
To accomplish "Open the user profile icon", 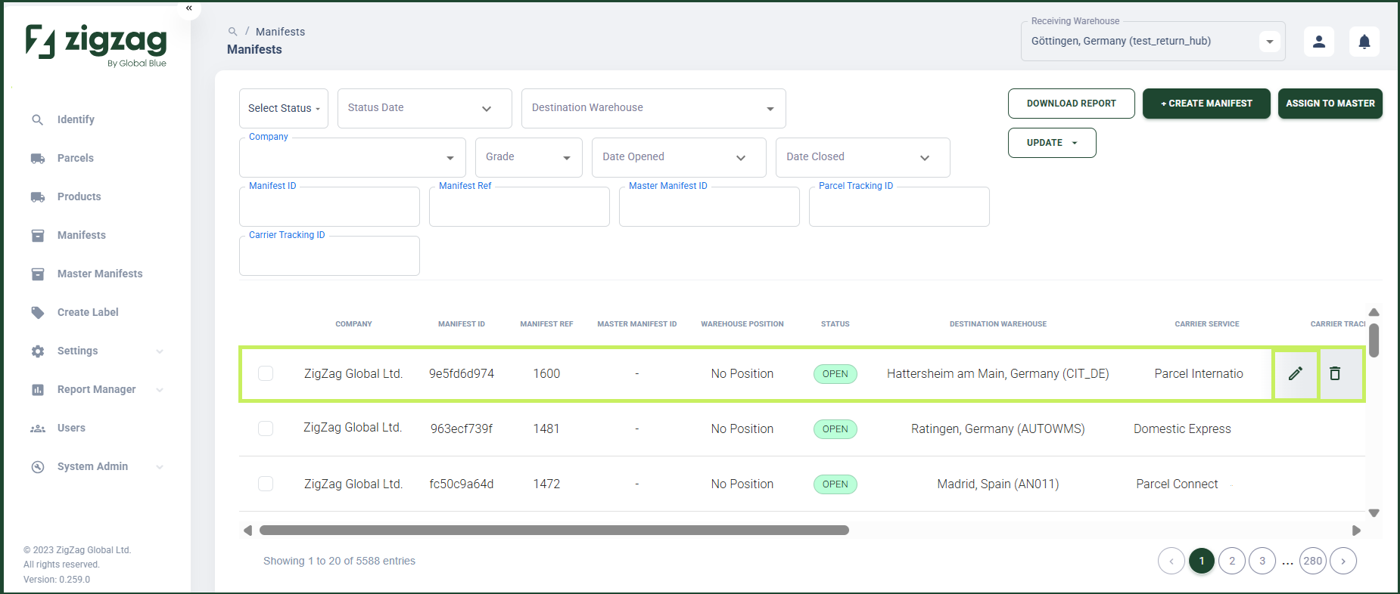I will point(1319,42).
